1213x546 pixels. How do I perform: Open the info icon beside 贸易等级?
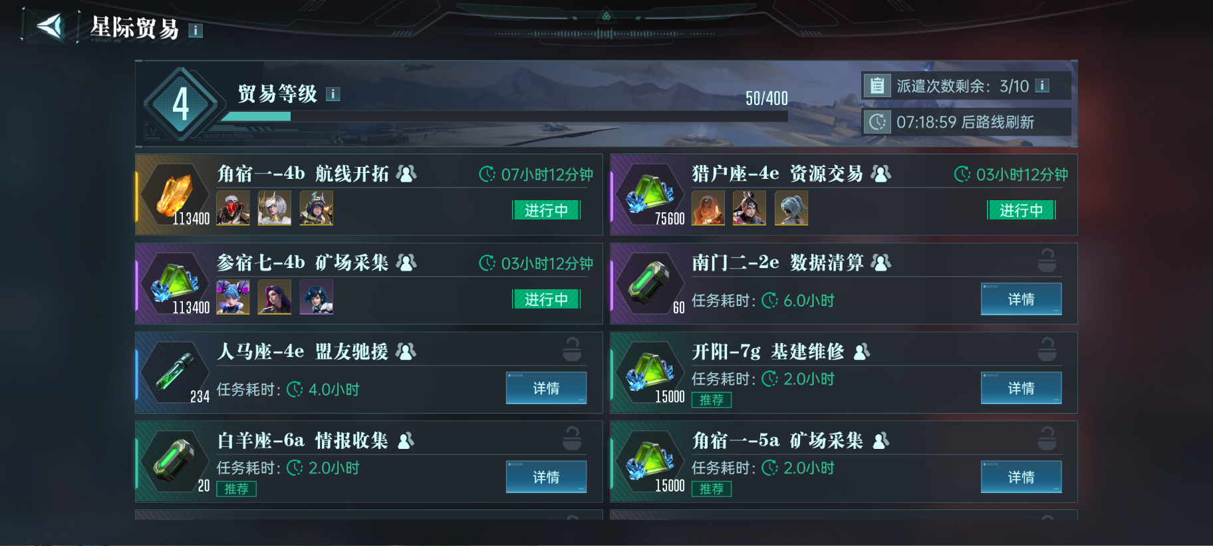click(x=333, y=94)
